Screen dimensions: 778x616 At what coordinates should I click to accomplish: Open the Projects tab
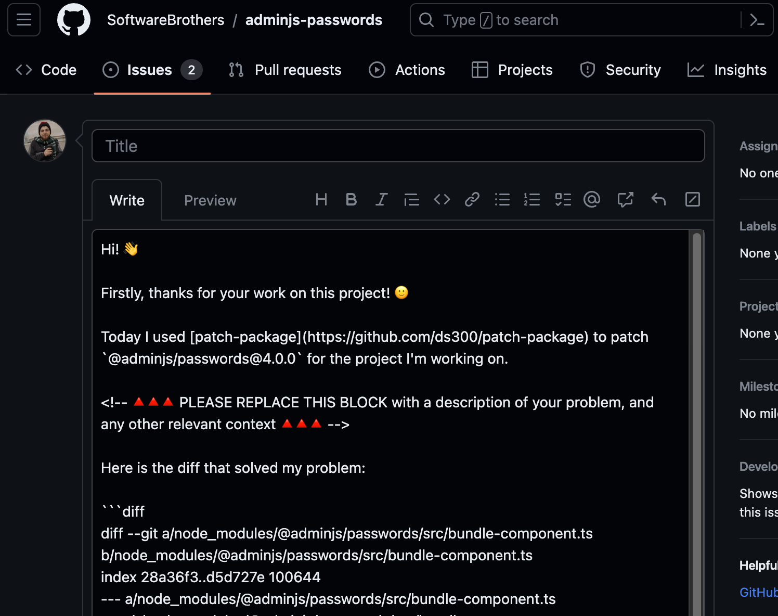point(512,70)
